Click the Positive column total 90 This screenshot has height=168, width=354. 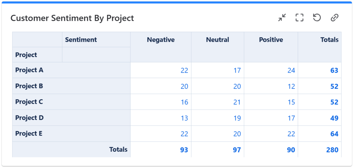(x=291, y=150)
